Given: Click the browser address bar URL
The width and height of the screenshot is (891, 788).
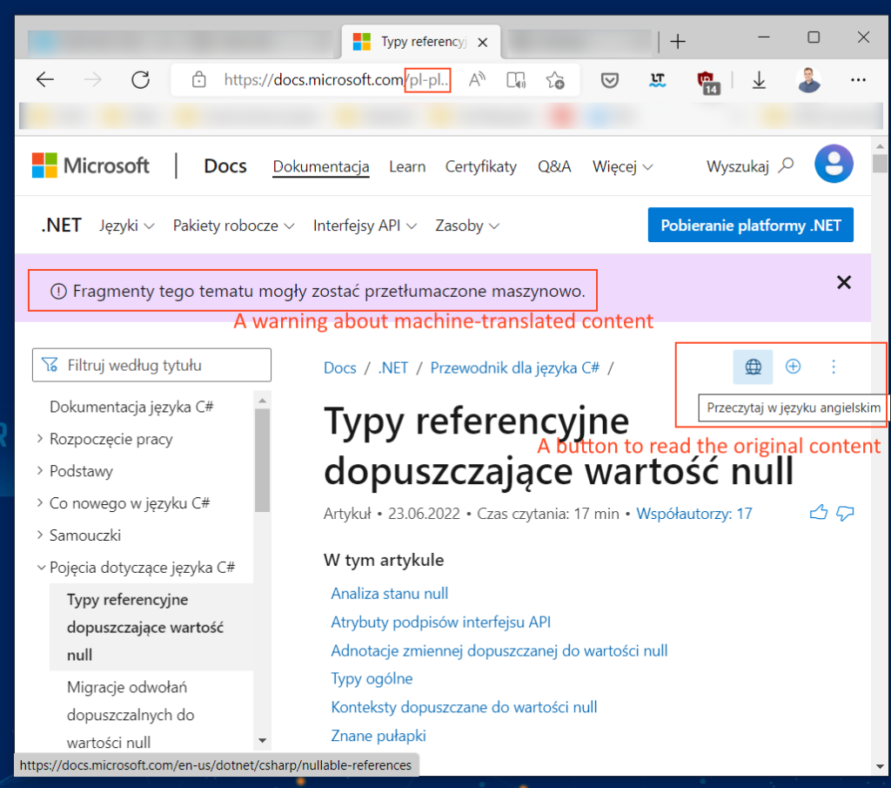Looking at the screenshot, I should pos(337,80).
